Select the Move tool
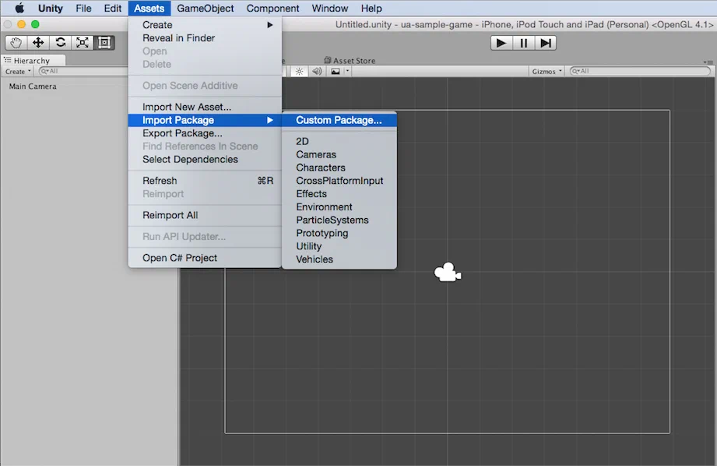Viewport: 717px width, 466px height. tap(38, 43)
